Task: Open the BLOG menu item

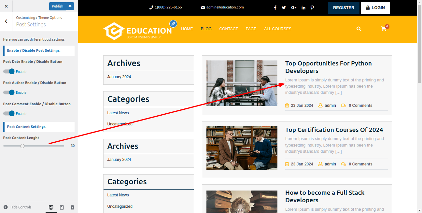Action: (x=206, y=29)
